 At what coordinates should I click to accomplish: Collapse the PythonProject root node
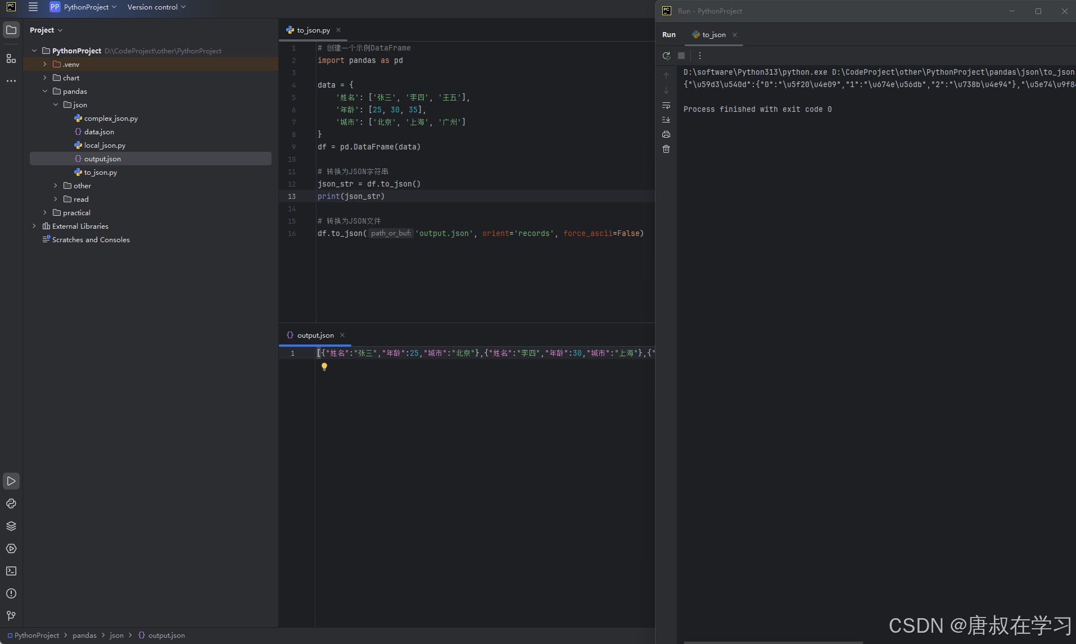34,51
